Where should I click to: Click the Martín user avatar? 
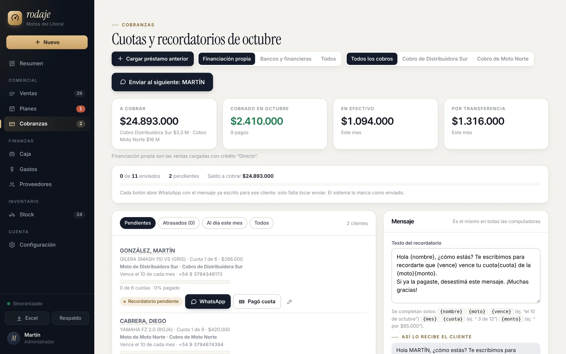(x=14, y=338)
